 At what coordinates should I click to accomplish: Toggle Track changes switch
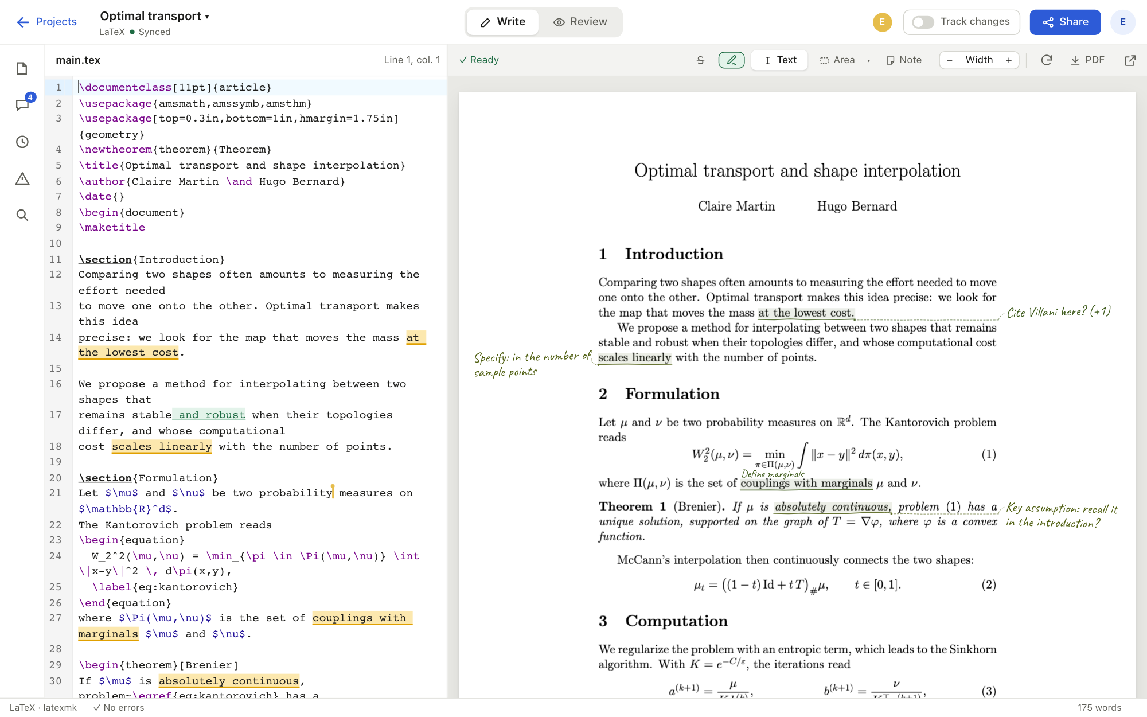(x=923, y=22)
